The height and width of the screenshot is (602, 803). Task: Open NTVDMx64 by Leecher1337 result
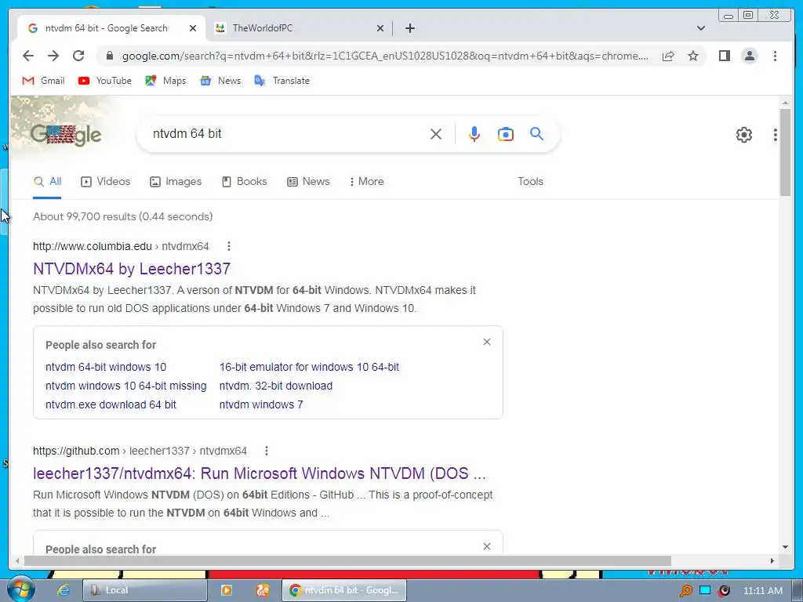pos(132,269)
